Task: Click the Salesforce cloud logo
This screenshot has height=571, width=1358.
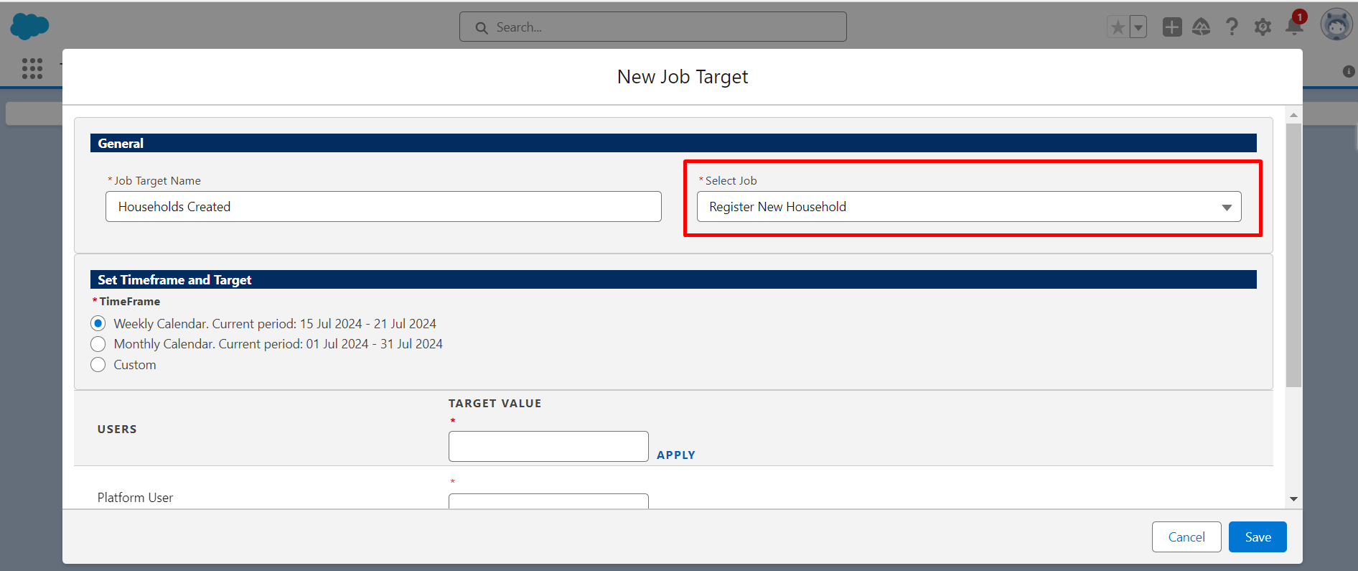Action: (x=29, y=27)
